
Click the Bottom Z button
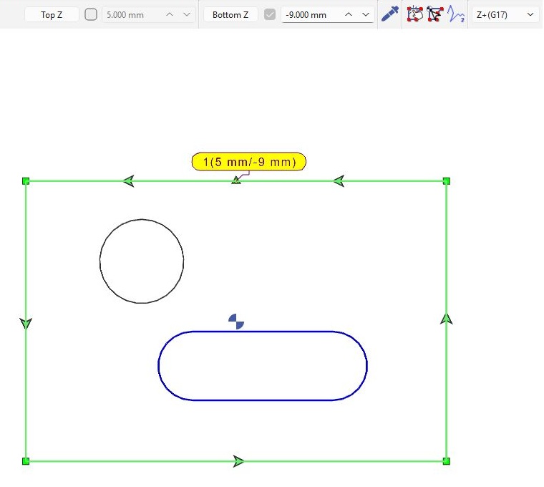tap(230, 14)
